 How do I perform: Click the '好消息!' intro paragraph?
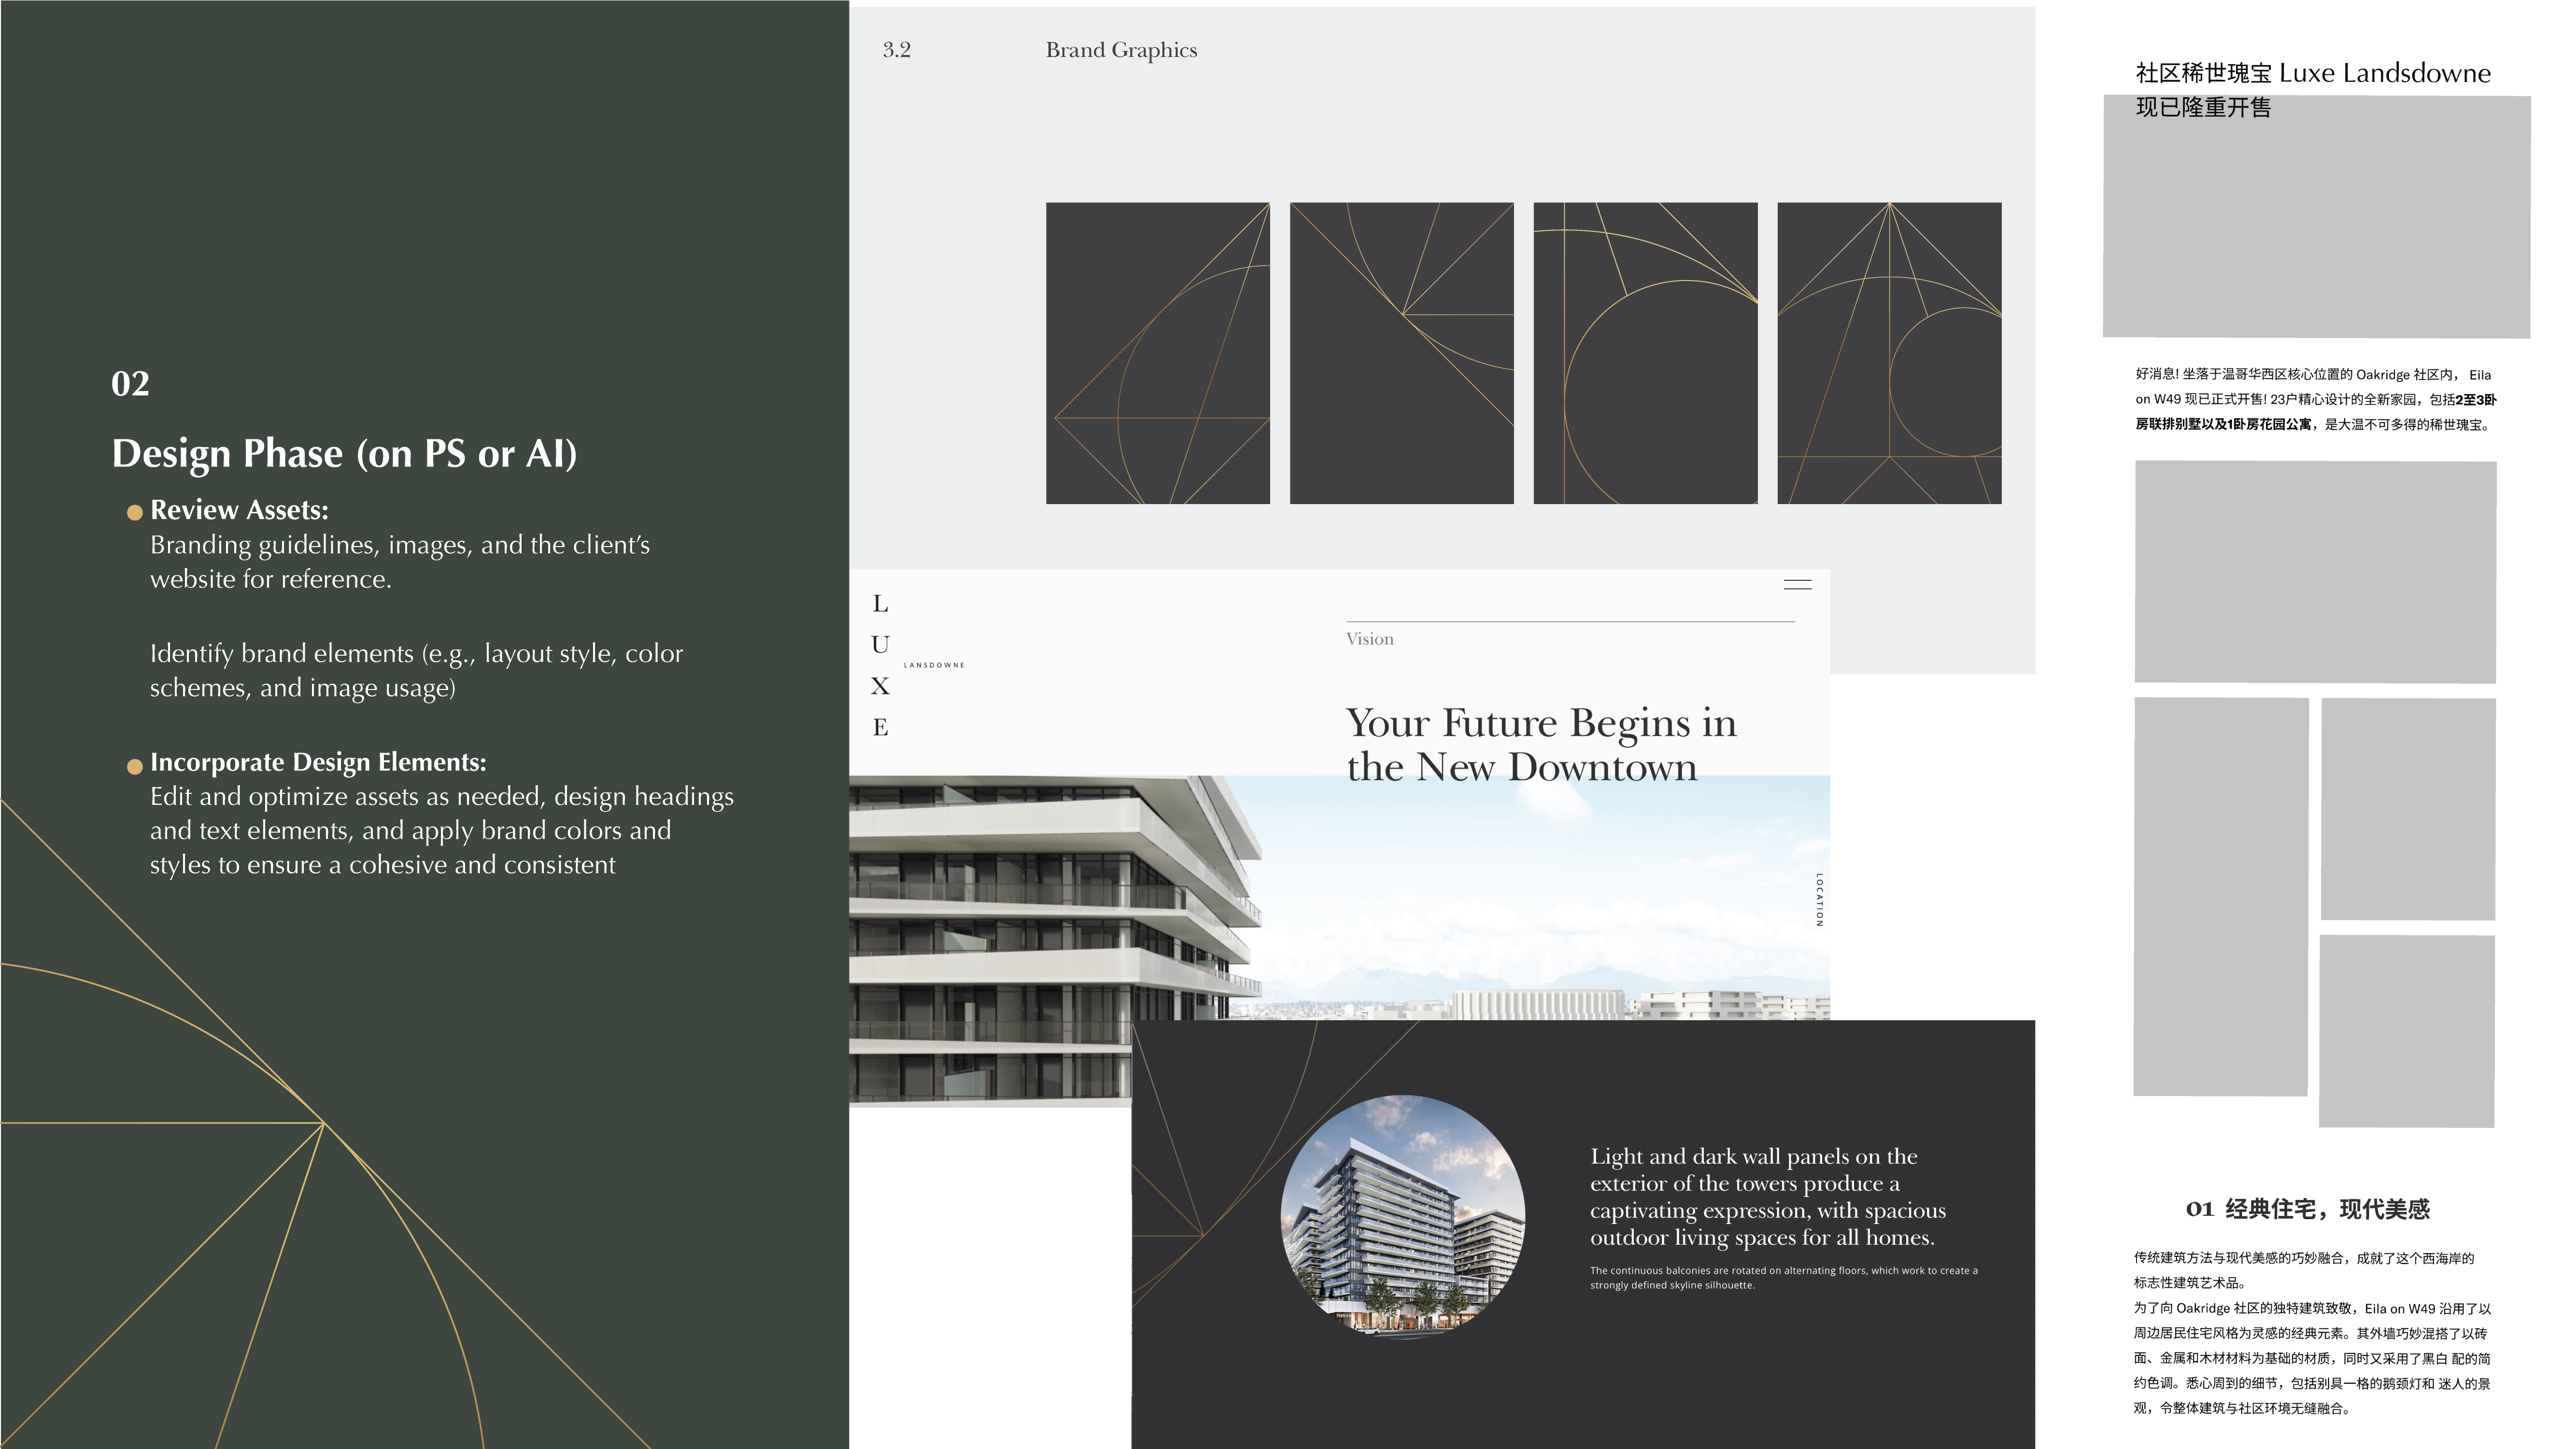pyautogui.click(x=2316, y=399)
